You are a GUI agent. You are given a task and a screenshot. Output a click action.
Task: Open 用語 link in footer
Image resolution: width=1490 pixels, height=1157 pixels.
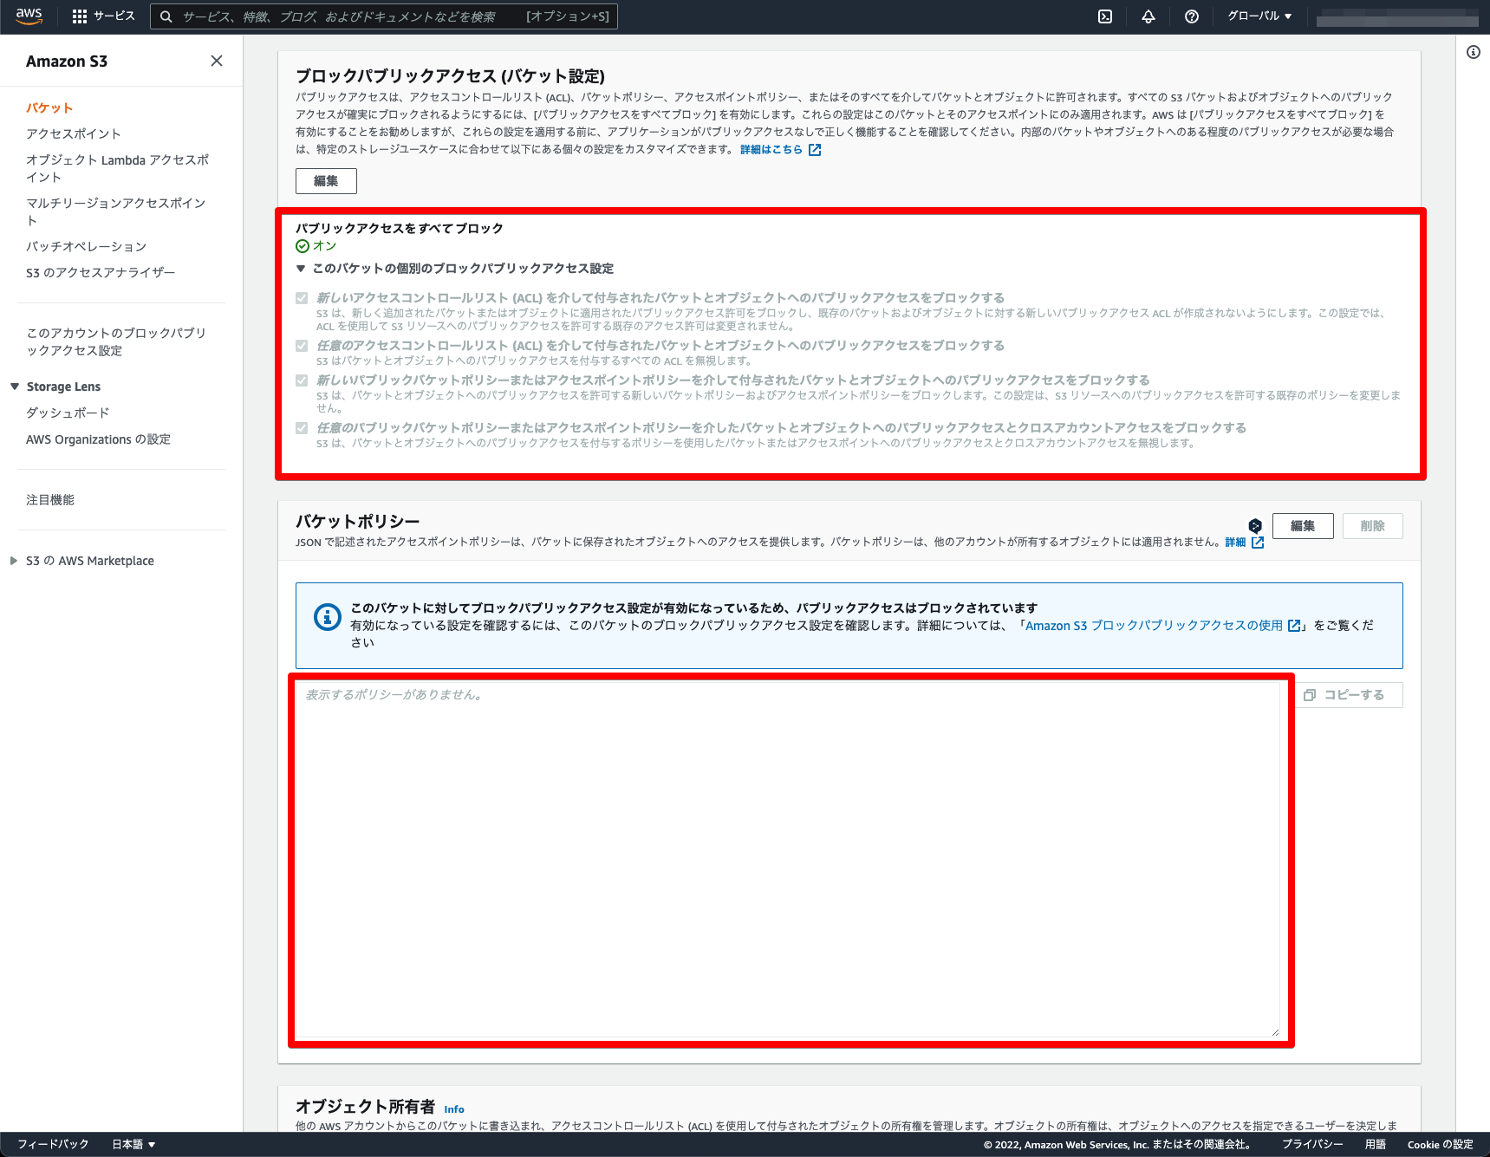[1376, 1144]
